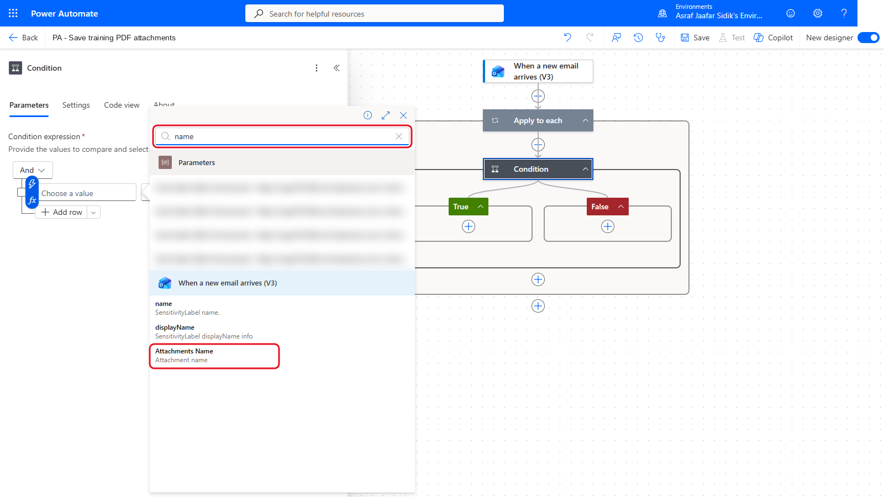Select 'Attachments Name' dynamic content

click(x=214, y=356)
